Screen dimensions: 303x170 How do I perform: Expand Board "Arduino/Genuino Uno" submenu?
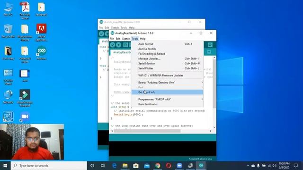point(167,82)
